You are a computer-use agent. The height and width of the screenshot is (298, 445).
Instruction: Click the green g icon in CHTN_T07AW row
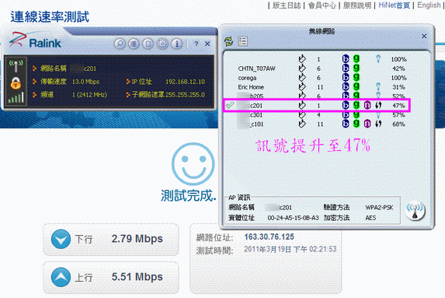tap(356, 68)
